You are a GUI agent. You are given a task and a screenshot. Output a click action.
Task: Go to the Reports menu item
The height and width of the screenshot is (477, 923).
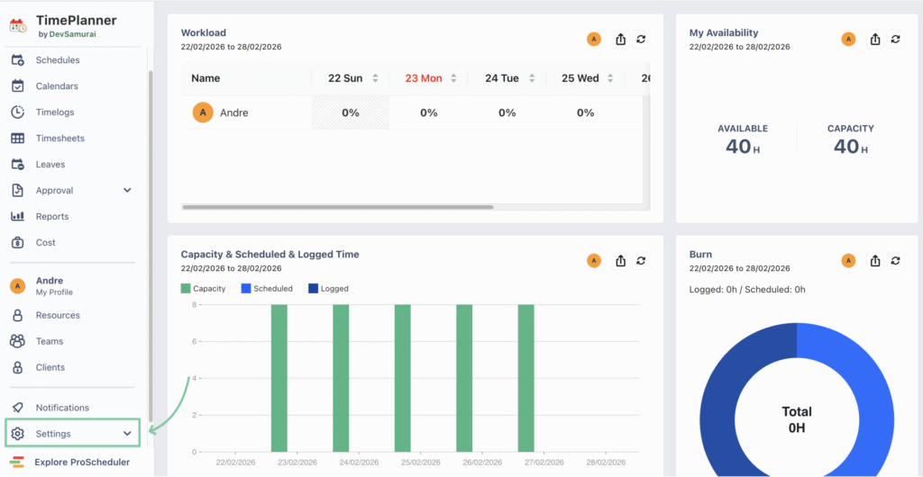click(x=52, y=216)
